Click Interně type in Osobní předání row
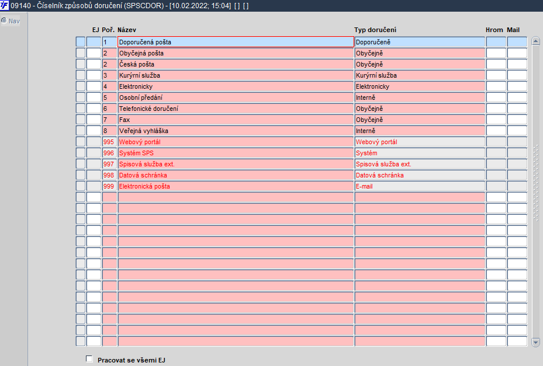543x366 pixels. click(x=420, y=97)
